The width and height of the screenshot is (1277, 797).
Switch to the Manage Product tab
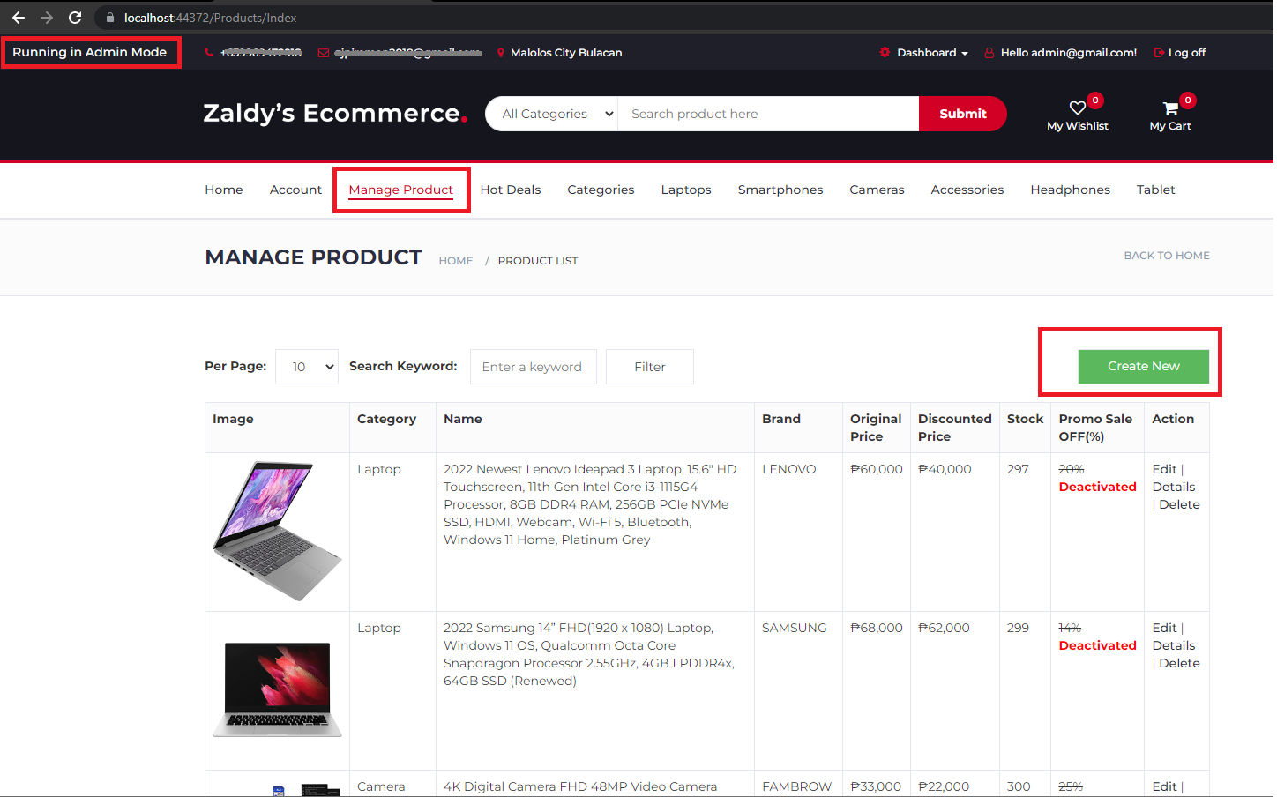pyautogui.click(x=401, y=190)
